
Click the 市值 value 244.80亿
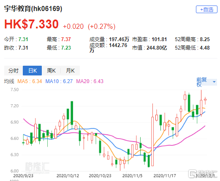click(157, 48)
